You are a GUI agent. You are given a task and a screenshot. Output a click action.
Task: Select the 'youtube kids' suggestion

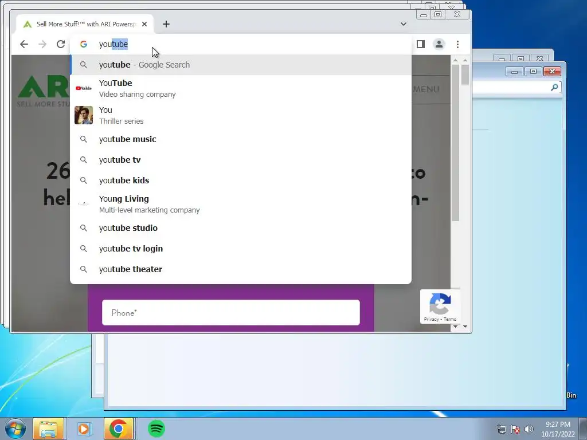(241, 180)
